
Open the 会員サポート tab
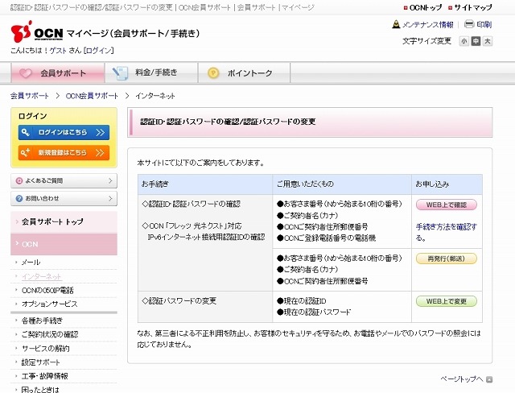[x=58, y=73]
